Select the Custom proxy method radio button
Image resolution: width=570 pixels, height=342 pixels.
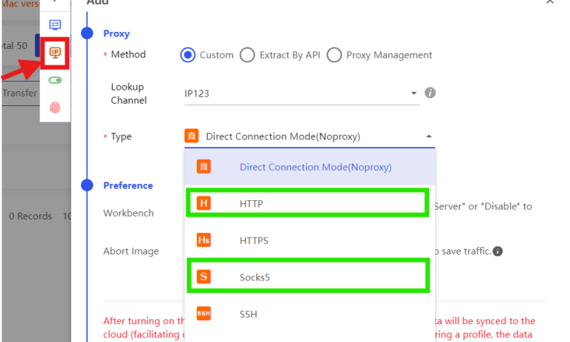pyautogui.click(x=188, y=55)
